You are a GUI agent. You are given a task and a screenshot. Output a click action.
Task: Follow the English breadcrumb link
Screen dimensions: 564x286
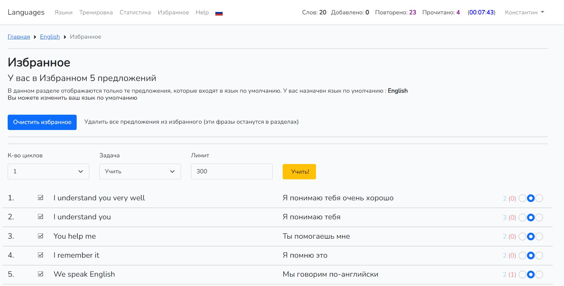[x=50, y=37]
